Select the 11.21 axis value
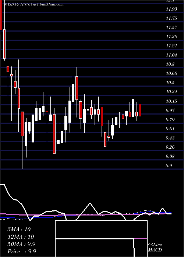 pyautogui.click(x=171, y=46)
